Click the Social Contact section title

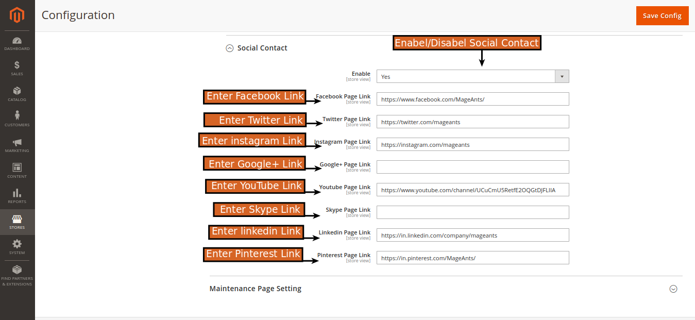click(262, 48)
